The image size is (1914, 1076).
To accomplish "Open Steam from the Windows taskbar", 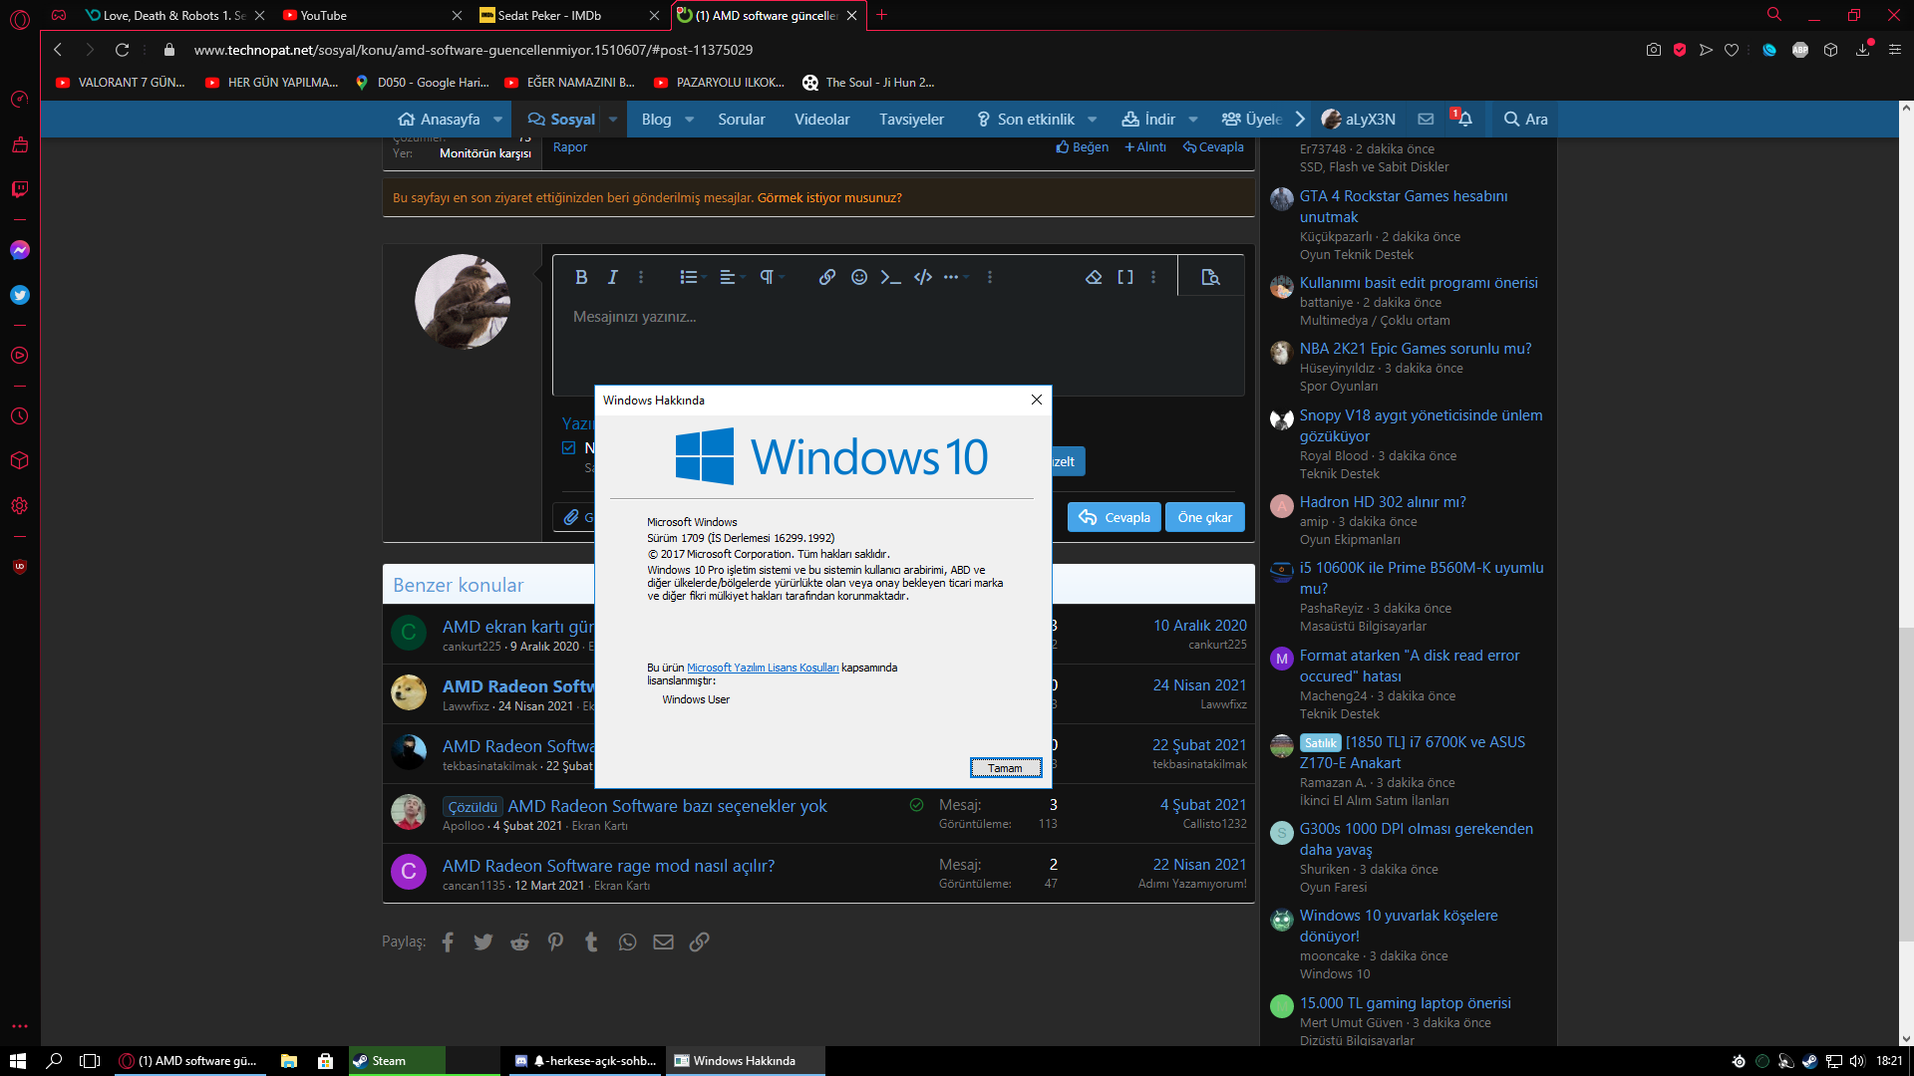I will click(389, 1061).
